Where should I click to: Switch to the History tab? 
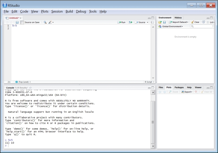coord(178,18)
